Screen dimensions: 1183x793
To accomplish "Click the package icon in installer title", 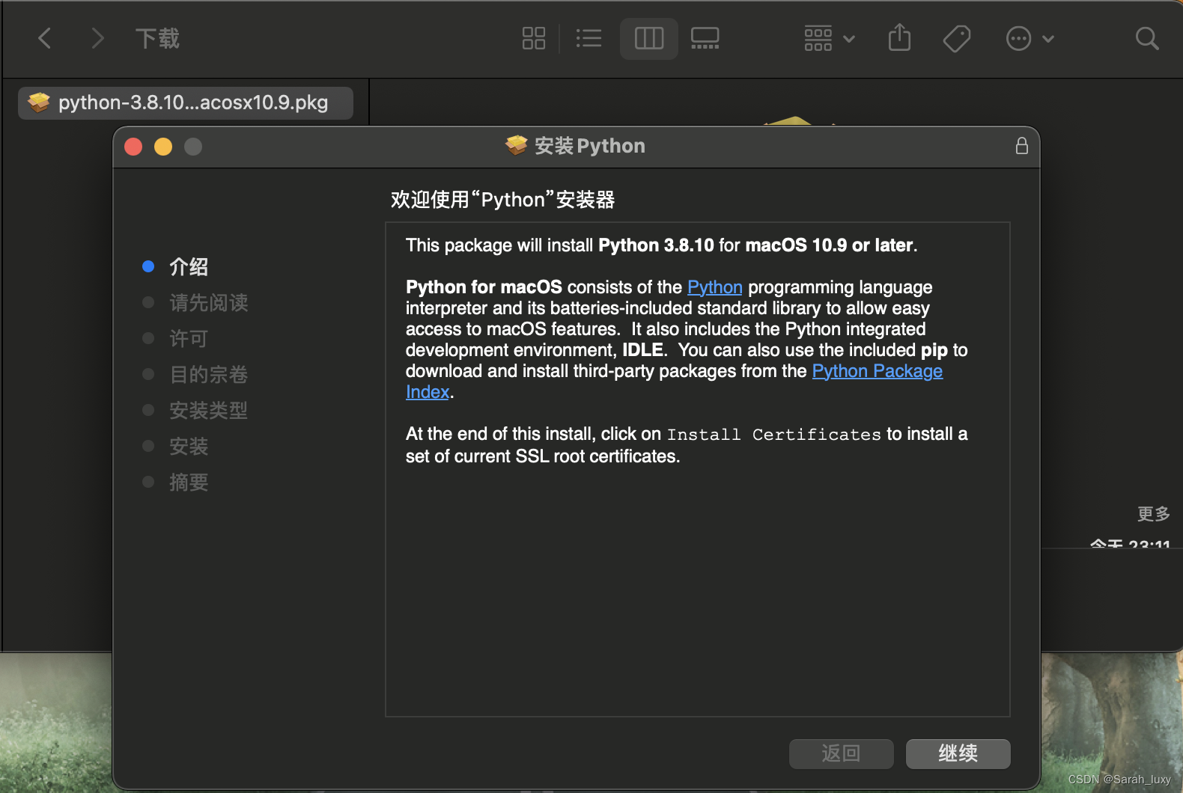I will [517, 145].
